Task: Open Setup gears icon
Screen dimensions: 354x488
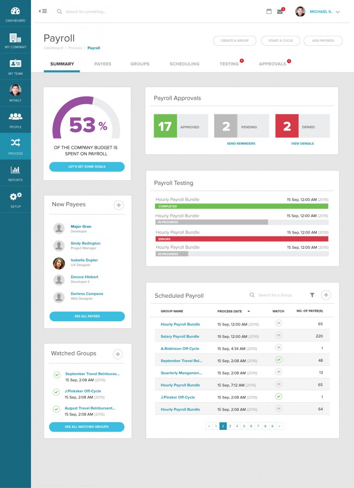Action: (15, 196)
